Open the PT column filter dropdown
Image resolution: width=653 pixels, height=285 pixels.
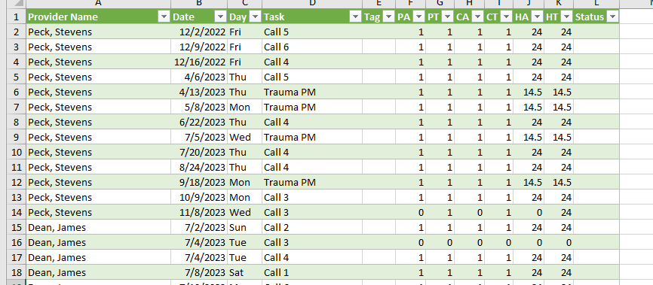(x=448, y=17)
